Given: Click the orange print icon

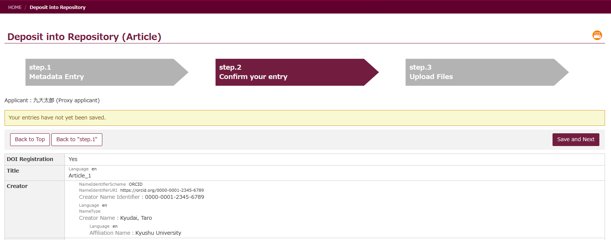Looking at the screenshot, I should pyautogui.click(x=597, y=35).
